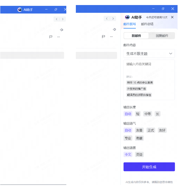Screen dimensions: 181x188
Task: Pick suggestion 外贸员的推广信
Action: (x=136, y=89)
